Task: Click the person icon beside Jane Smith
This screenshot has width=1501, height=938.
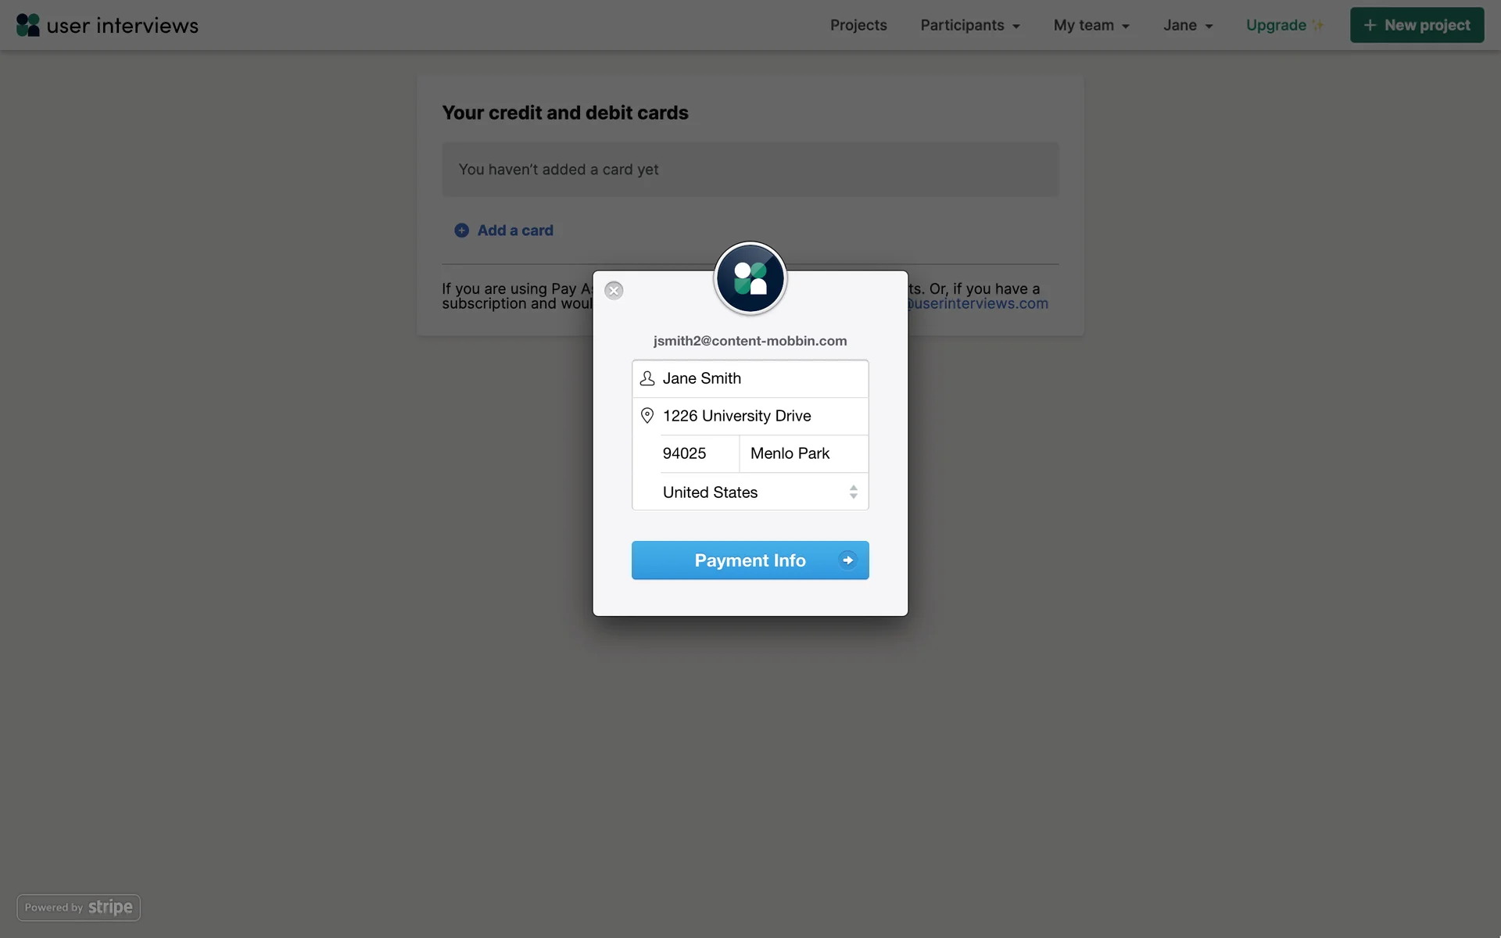Action: 647,378
